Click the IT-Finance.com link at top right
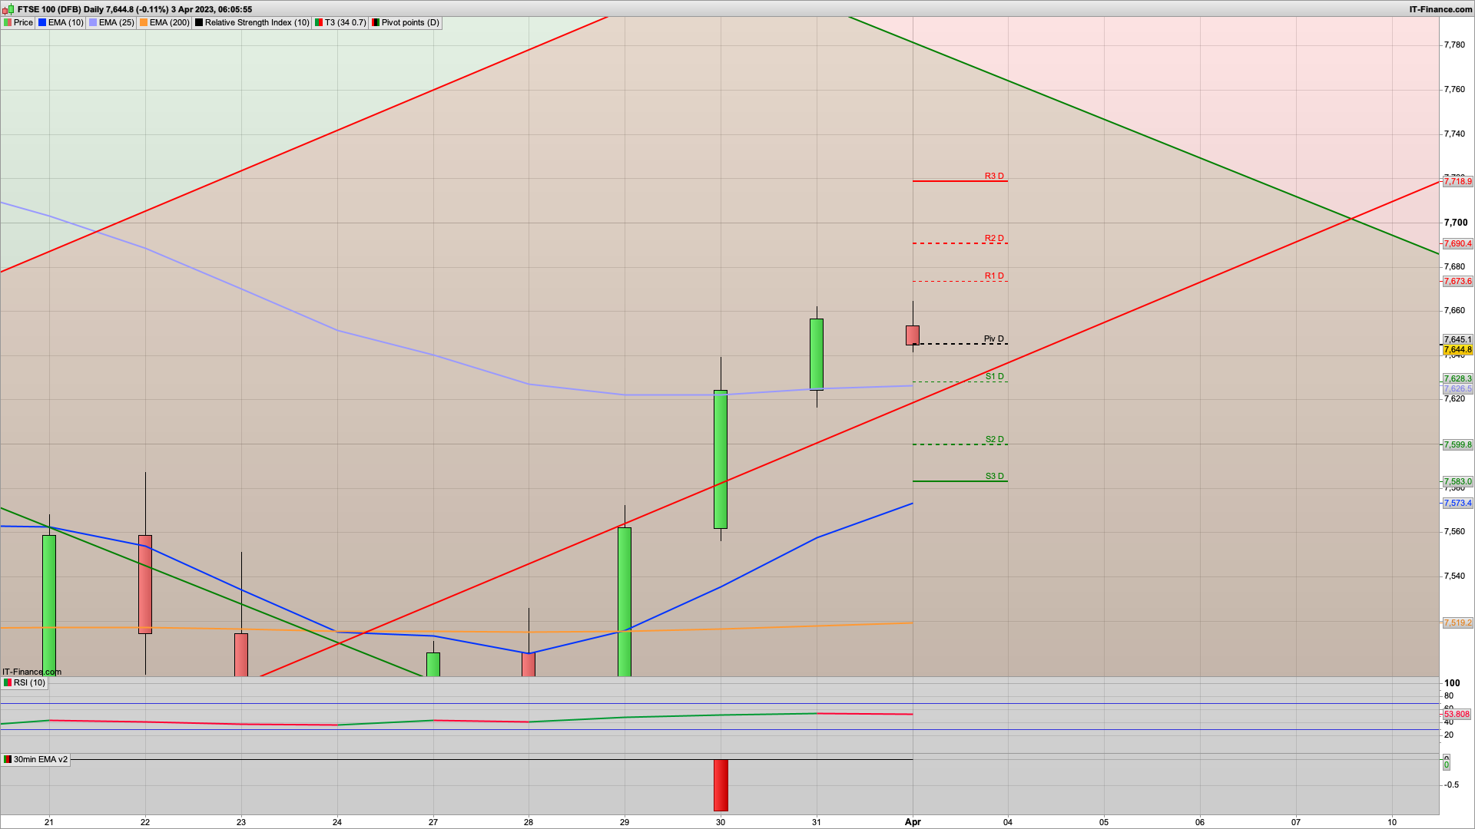Screen dimensions: 1475x829 pos(1440,9)
